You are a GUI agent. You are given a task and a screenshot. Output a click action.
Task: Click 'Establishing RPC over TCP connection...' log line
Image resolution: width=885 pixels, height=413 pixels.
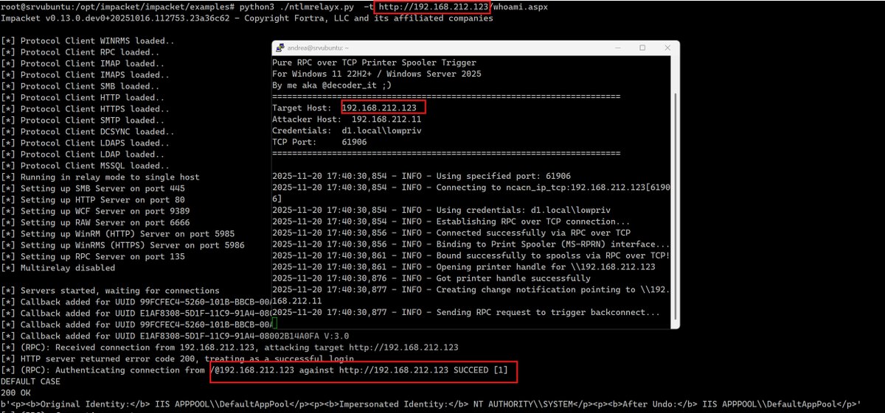[x=451, y=222]
